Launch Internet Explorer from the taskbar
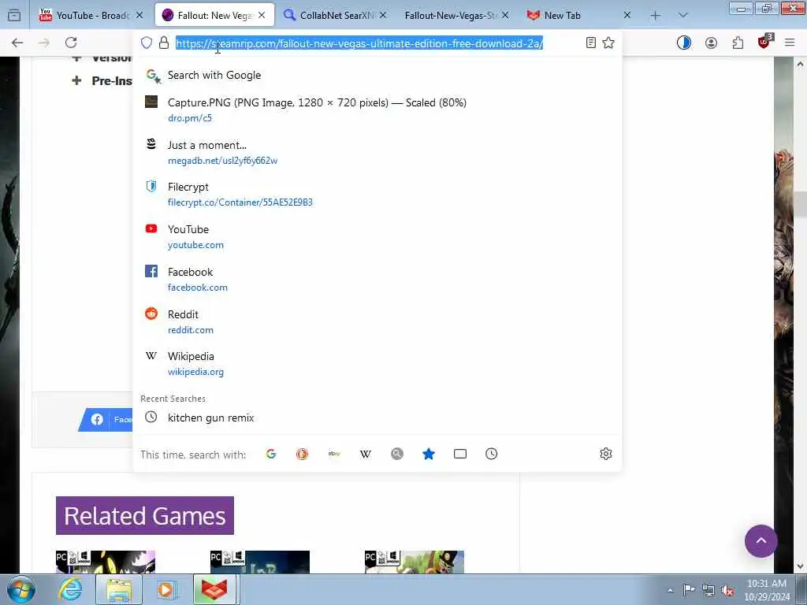 point(70,589)
